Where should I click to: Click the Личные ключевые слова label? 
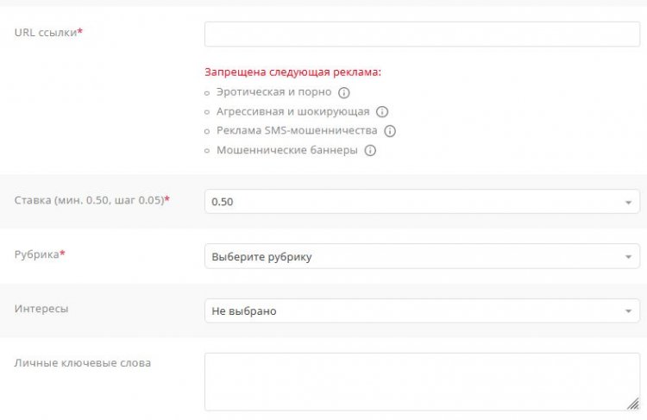[x=83, y=362]
